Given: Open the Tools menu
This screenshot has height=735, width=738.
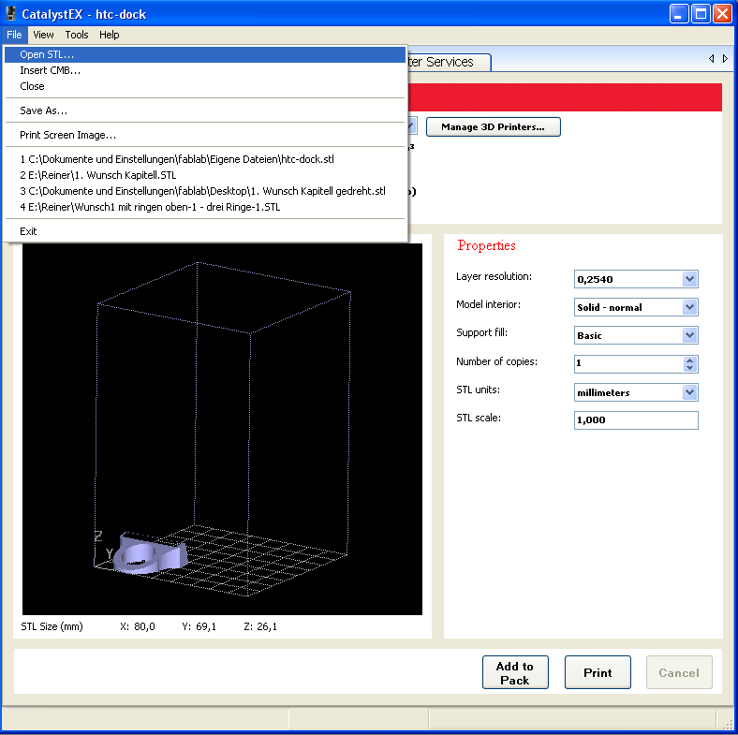Looking at the screenshot, I should pos(77,35).
